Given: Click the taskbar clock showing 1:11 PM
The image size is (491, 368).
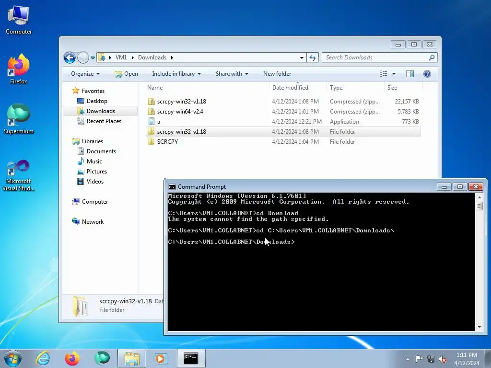Looking at the screenshot, I should click(467, 359).
